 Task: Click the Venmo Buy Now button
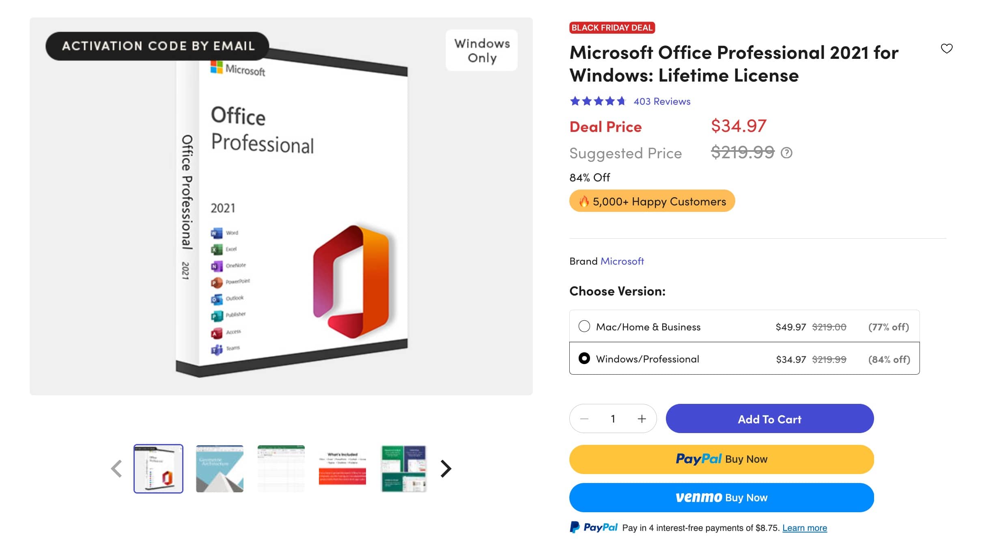(x=721, y=497)
